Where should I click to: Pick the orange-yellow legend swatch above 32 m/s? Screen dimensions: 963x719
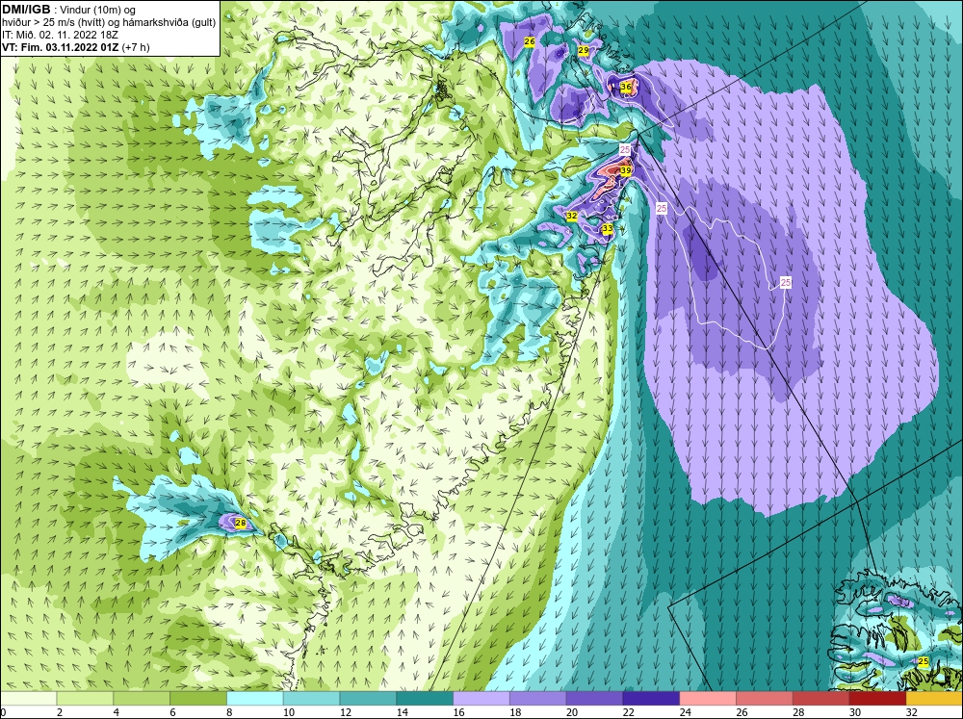point(934,699)
